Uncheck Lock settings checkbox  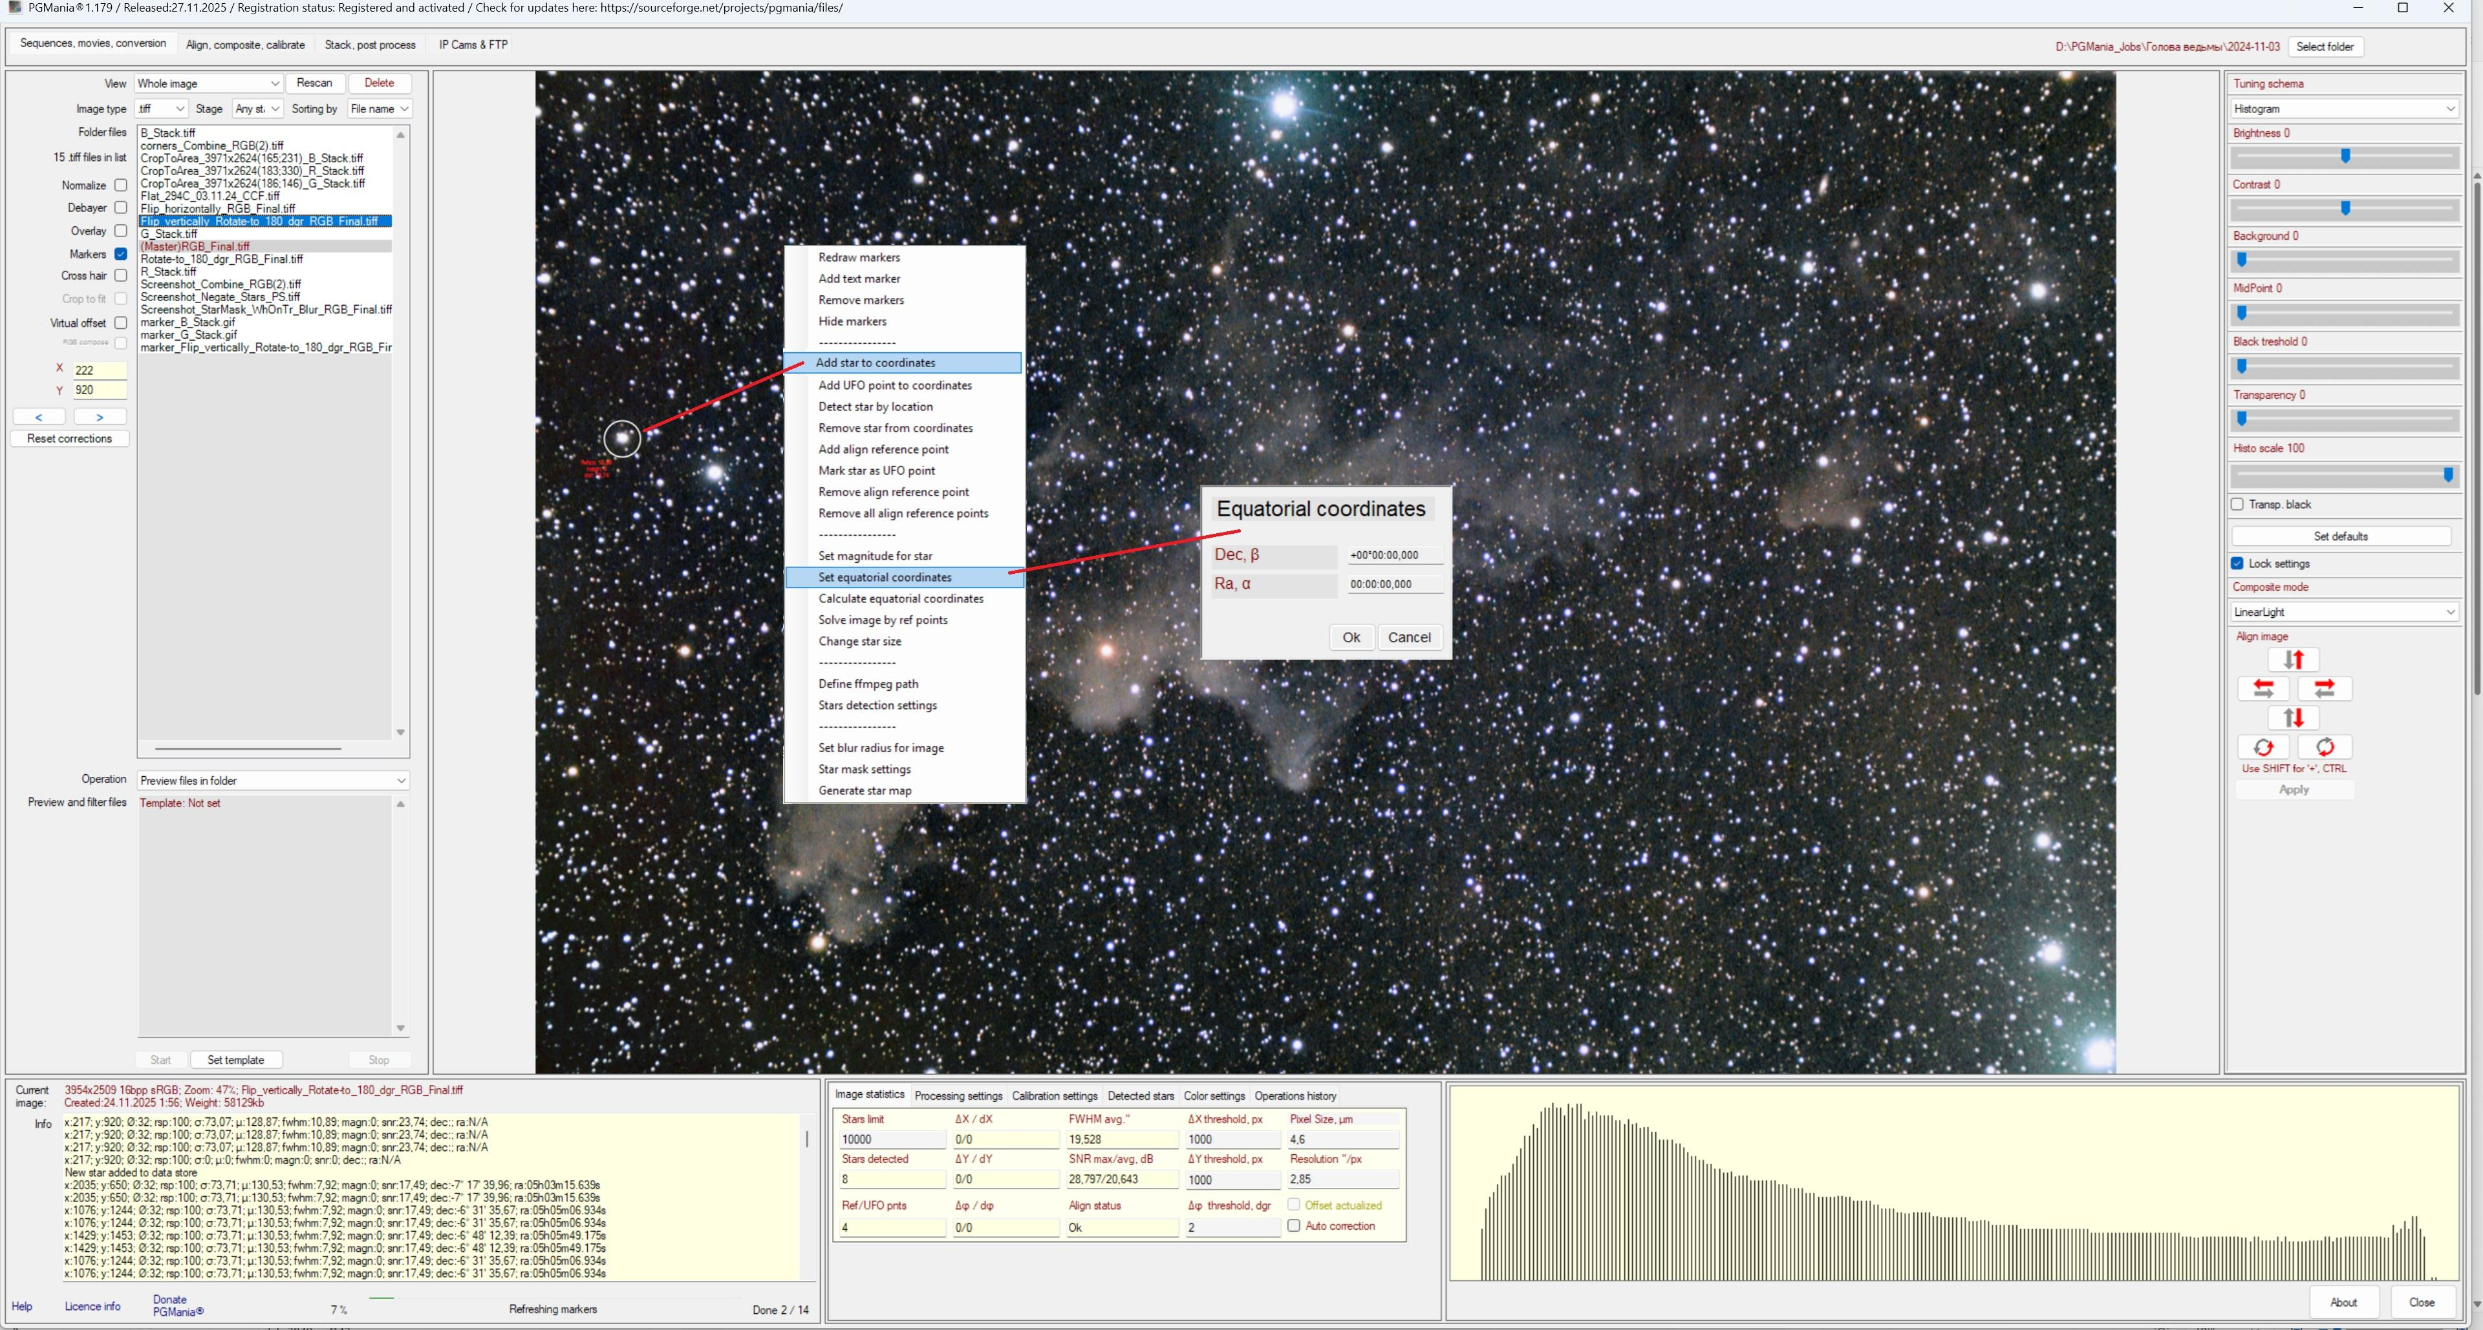2237,564
